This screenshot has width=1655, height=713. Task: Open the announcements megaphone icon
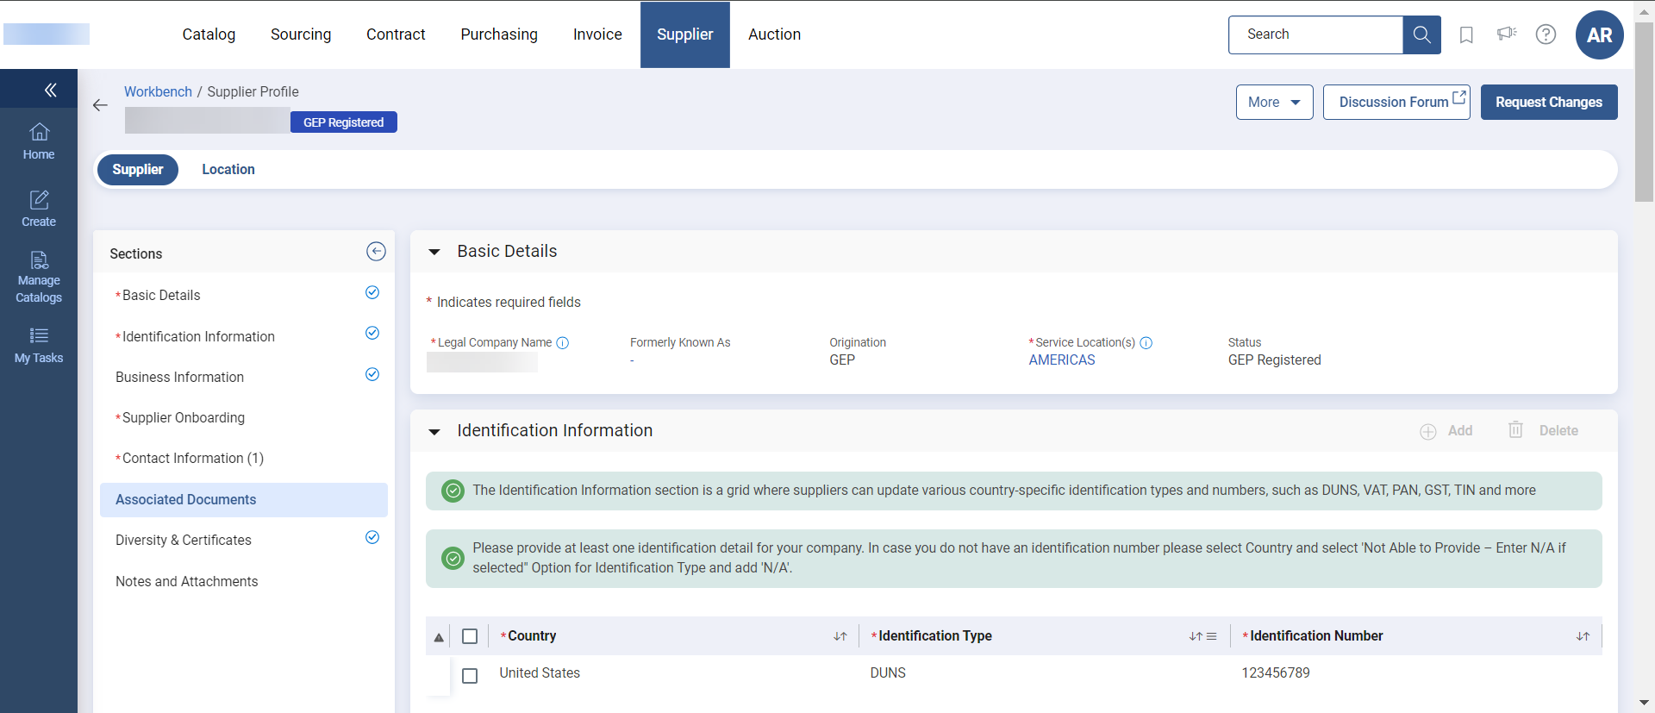(x=1506, y=34)
